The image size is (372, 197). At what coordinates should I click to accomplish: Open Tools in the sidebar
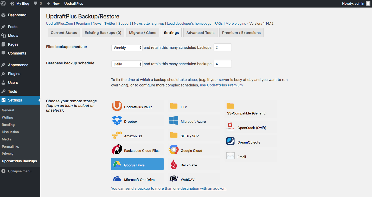click(x=20, y=91)
